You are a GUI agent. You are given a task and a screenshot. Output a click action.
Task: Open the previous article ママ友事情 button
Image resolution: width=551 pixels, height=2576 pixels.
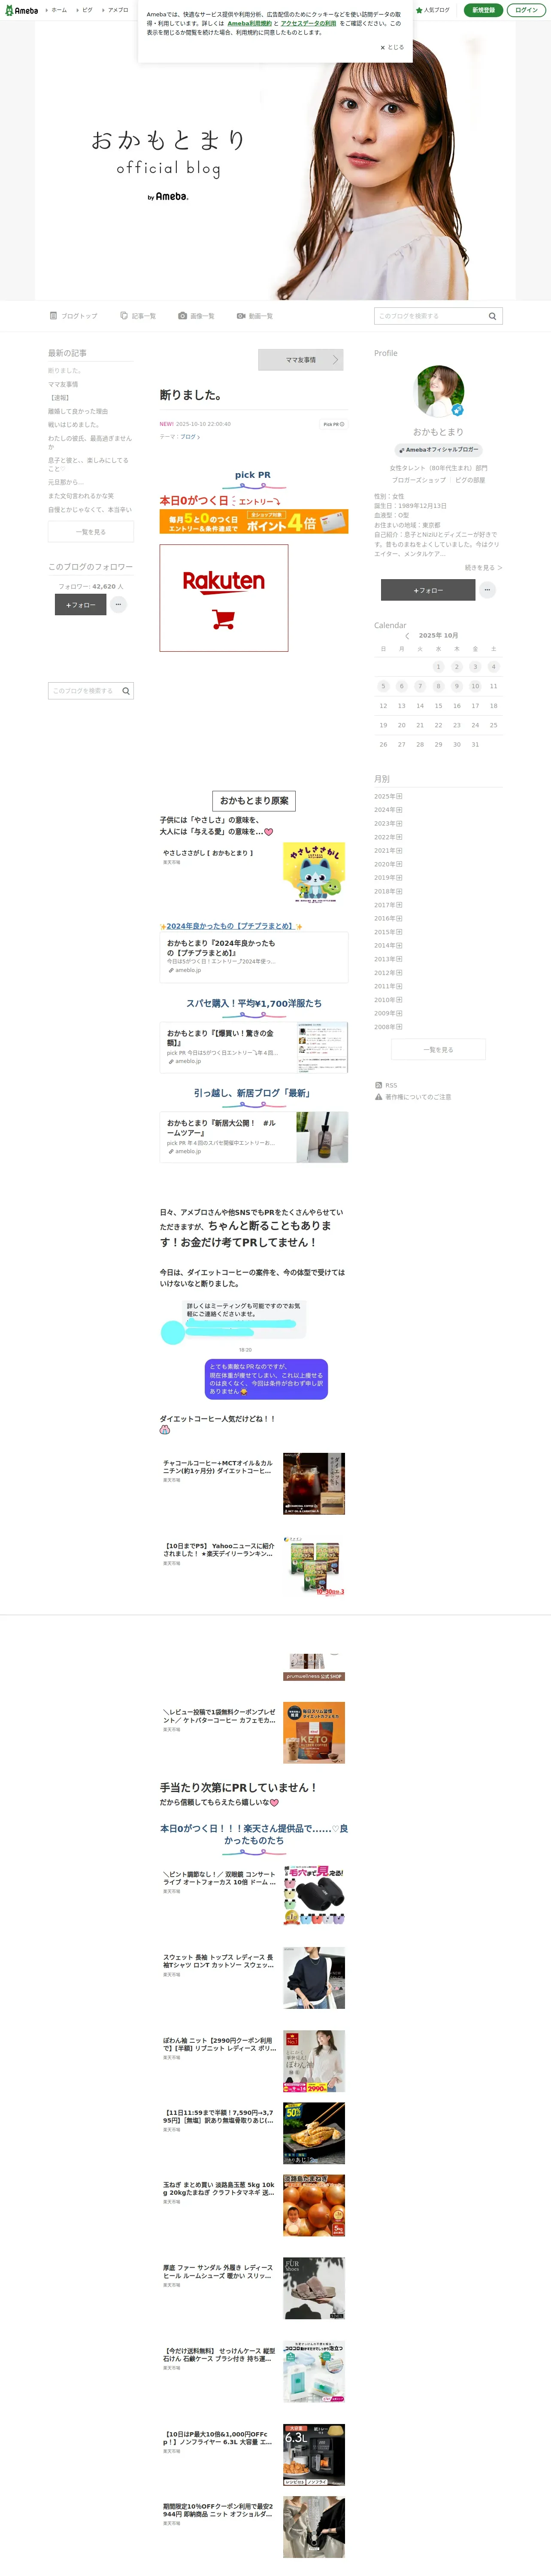(x=300, y=360)
